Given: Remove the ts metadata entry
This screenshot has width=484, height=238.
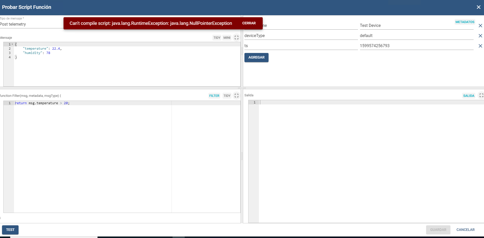Looking at the screenshot, I should [x=480, y=46].
